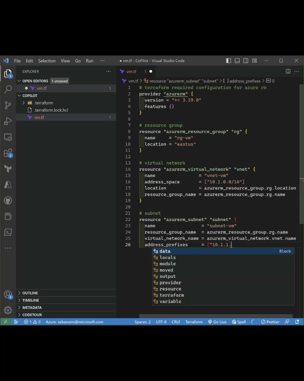Viewport: 304px width, 381px height.
Task: Open the Search view in activity bar
Action: (8, 89)
